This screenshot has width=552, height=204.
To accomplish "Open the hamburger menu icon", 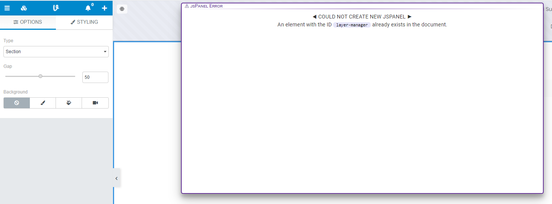I will point(7,8).
